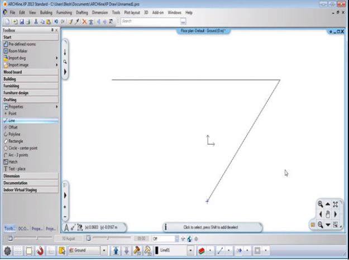
Task: Choose the Polyline tool in Drafting
Action: (16, 134)
